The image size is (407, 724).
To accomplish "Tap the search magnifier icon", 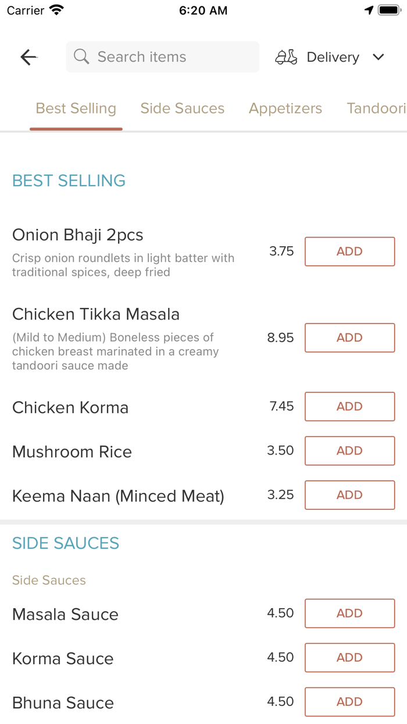I will 81,57.
